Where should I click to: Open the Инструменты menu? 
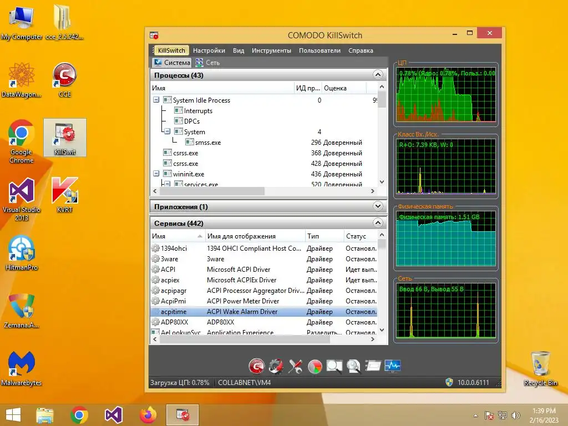coord(271,50)
